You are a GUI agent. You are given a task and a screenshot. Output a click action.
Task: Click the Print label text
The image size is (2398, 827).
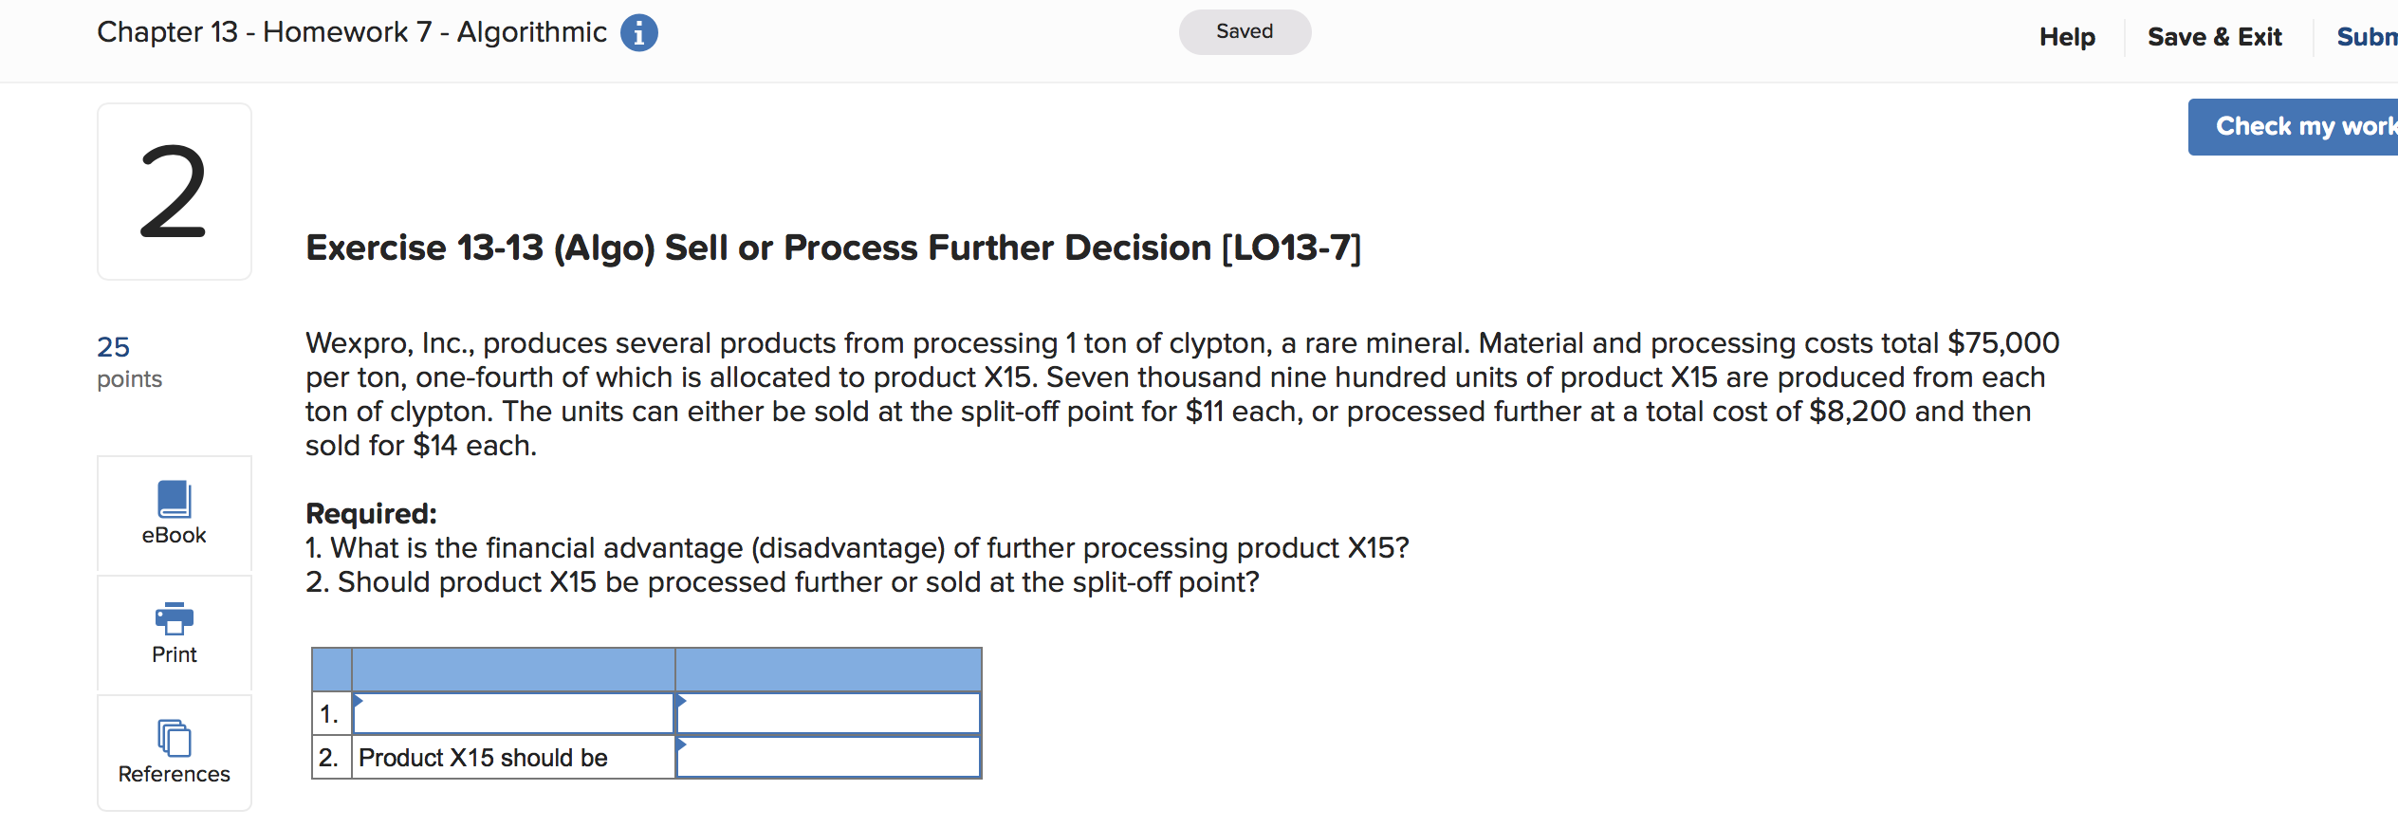coord(175,654)
